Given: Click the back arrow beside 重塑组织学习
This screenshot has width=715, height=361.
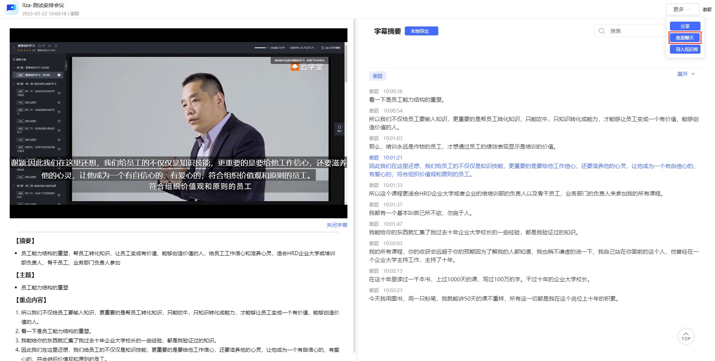Looking at the screenshot, I should (x=14, y=48).
